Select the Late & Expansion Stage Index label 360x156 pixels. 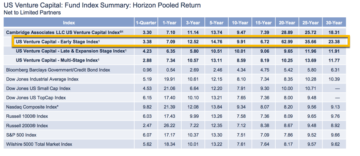pyautogui.click(x=71, y=51)
